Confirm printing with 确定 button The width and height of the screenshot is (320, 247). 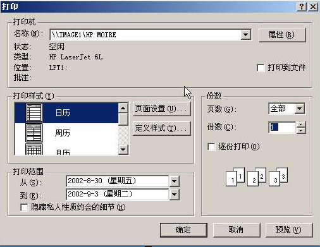[183, 230]
